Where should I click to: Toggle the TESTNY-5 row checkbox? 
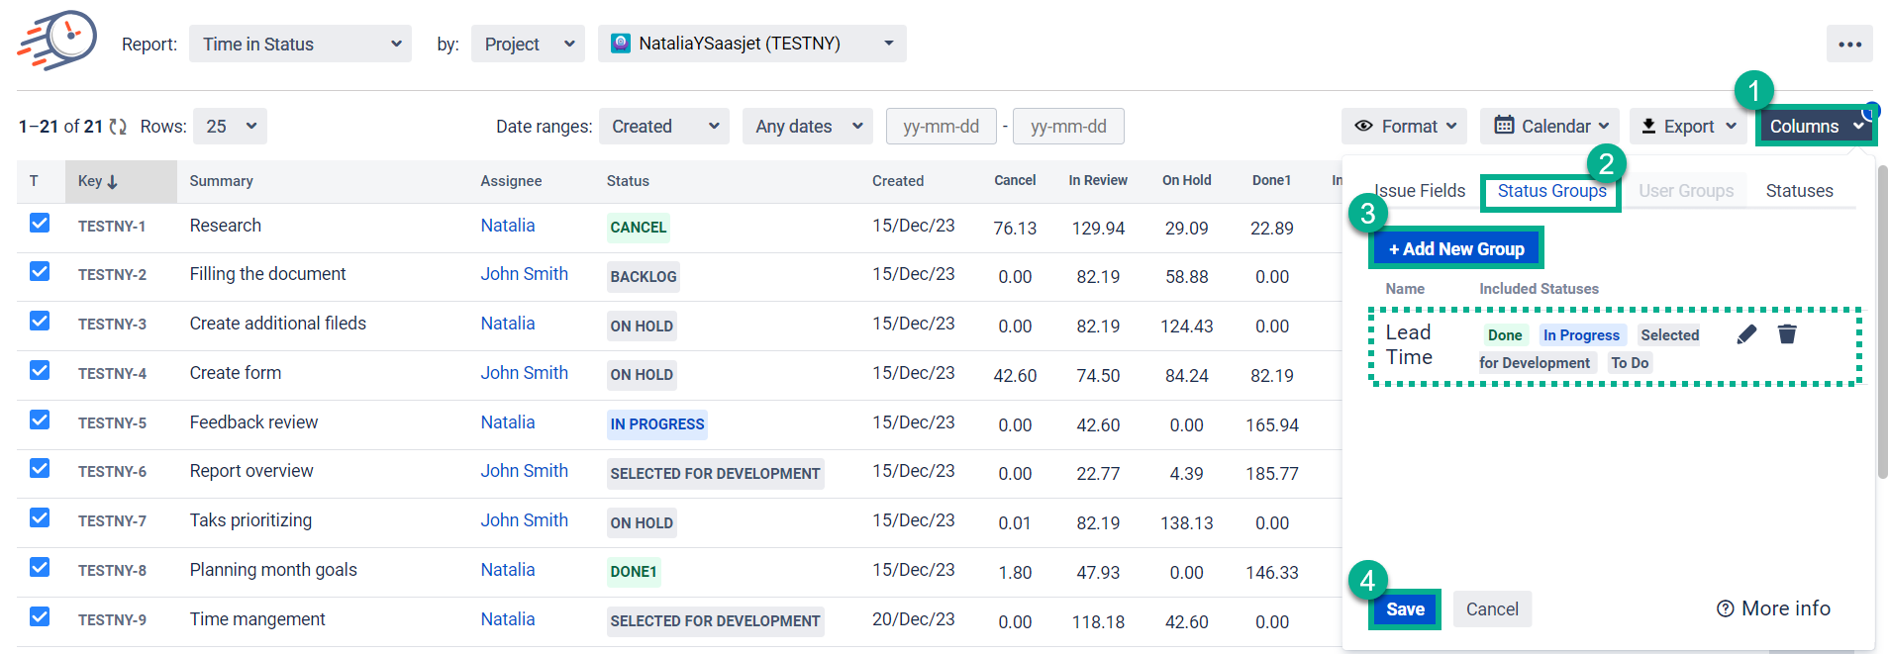pos(40,420)
